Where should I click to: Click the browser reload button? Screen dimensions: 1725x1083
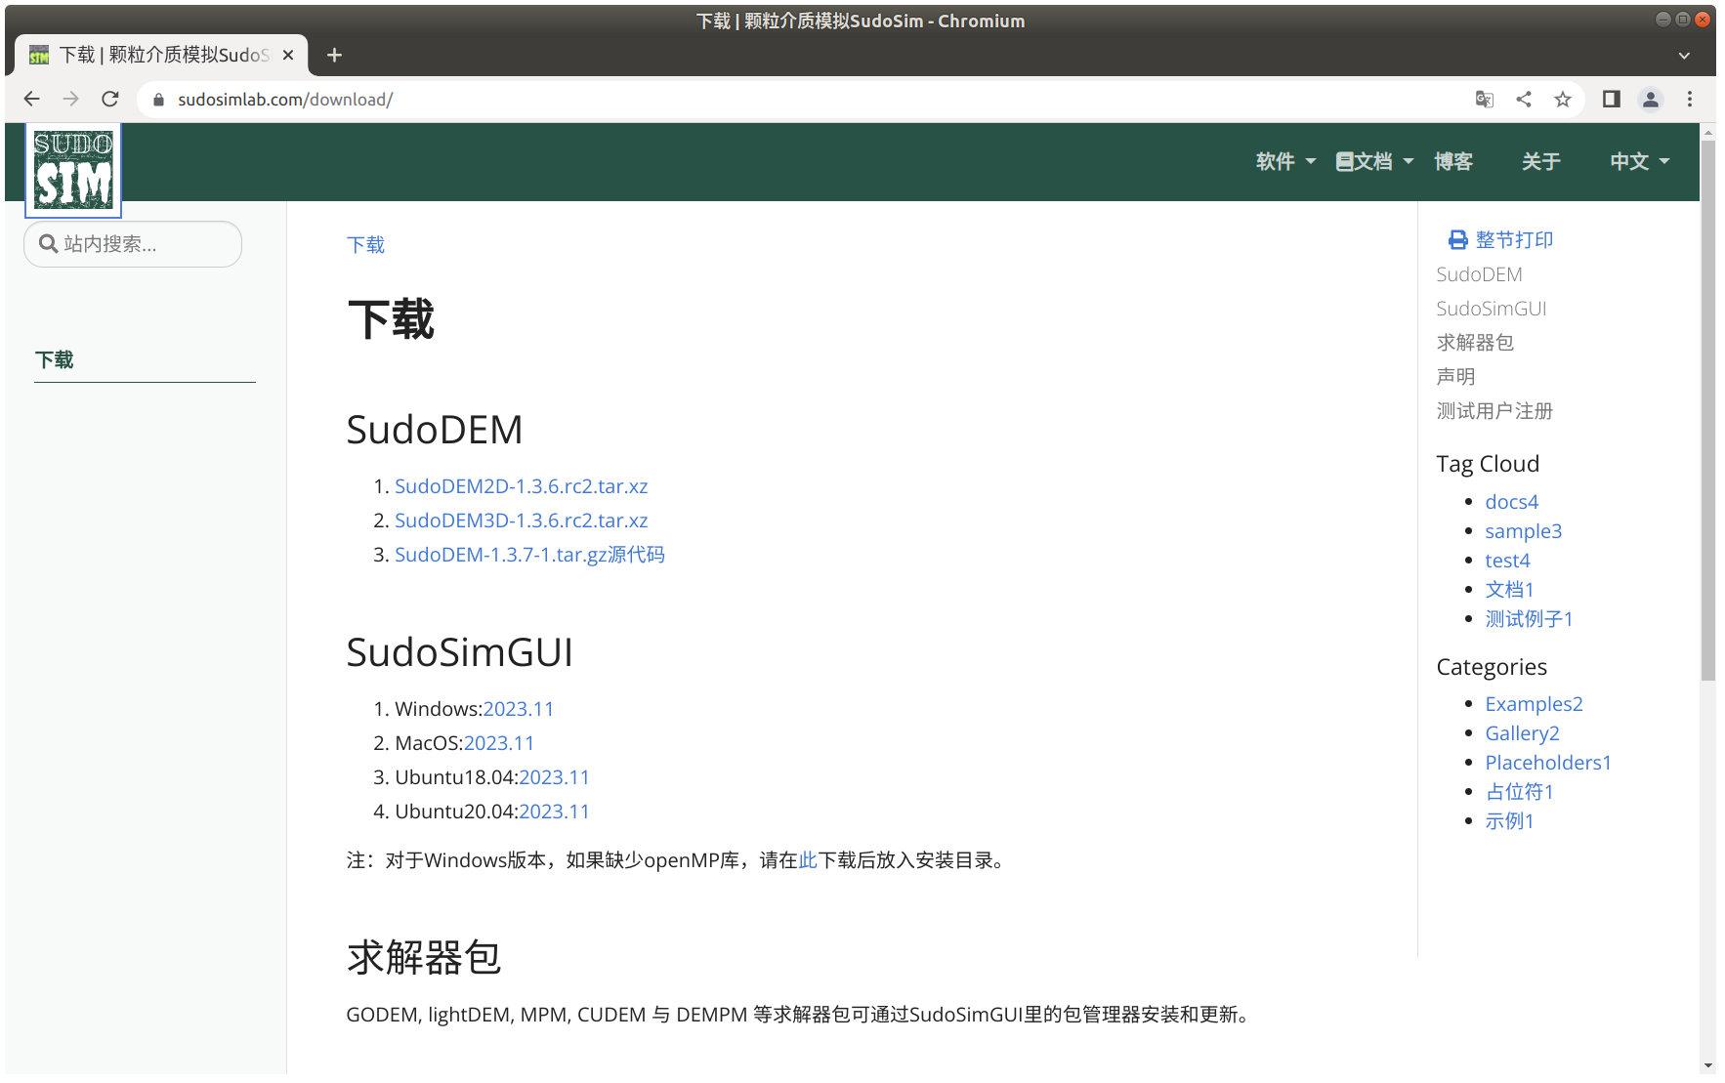pyautogui.click(x=110, y=99)
